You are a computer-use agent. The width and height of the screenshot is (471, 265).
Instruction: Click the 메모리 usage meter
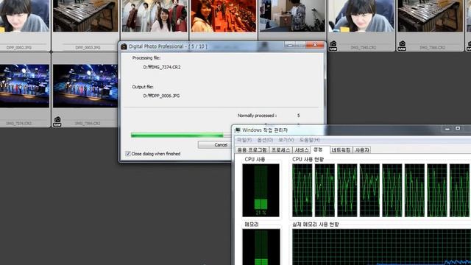tap(261, 247)
